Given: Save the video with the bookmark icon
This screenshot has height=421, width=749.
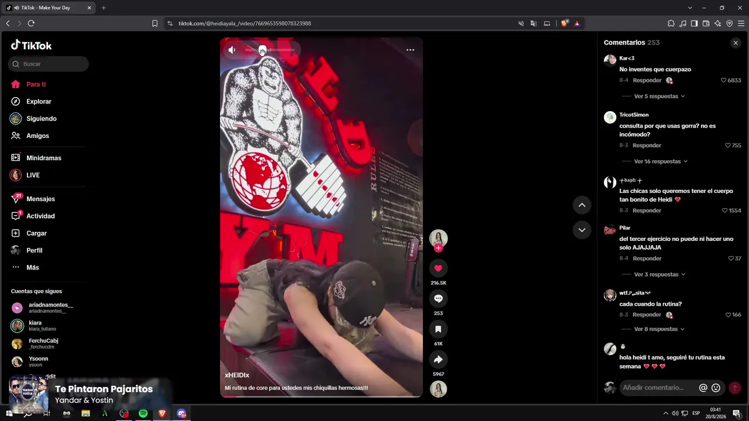Looking at the screenshot, I should tap(438, 329).
